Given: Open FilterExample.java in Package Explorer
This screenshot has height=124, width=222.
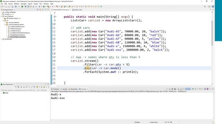Looking at the screenshot, I should [16, 29].
